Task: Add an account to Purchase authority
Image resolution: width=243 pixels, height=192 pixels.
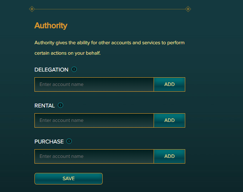Action: 169,156
